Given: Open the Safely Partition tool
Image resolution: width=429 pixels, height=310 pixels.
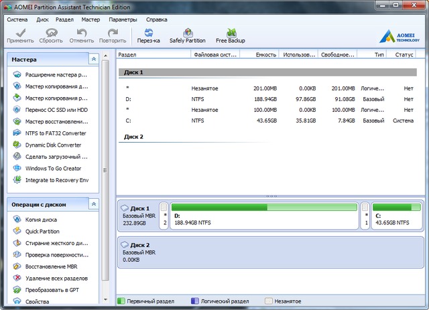Looking at the screenshot, I should [187, 35].
